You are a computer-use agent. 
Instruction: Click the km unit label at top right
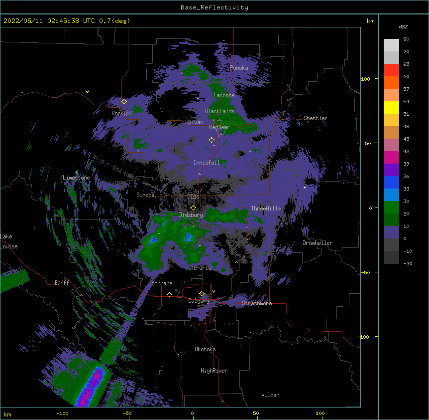click(370, 21)
